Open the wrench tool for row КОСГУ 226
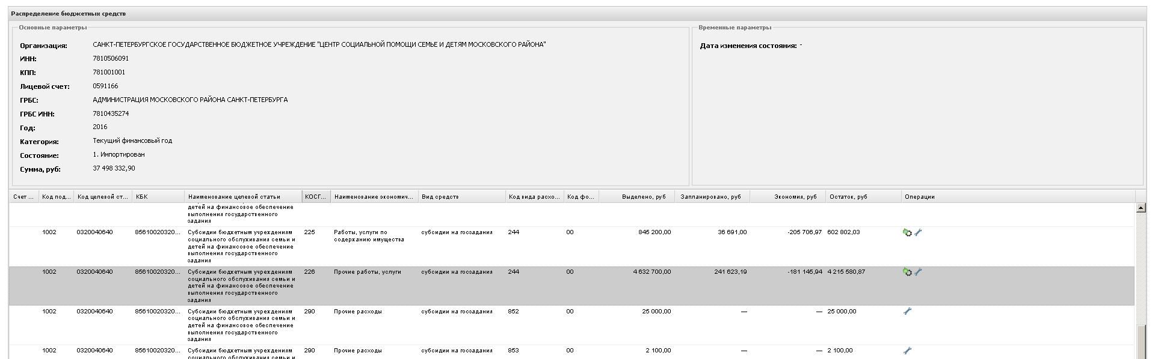 pyautogui.click(x=918, y=272)
